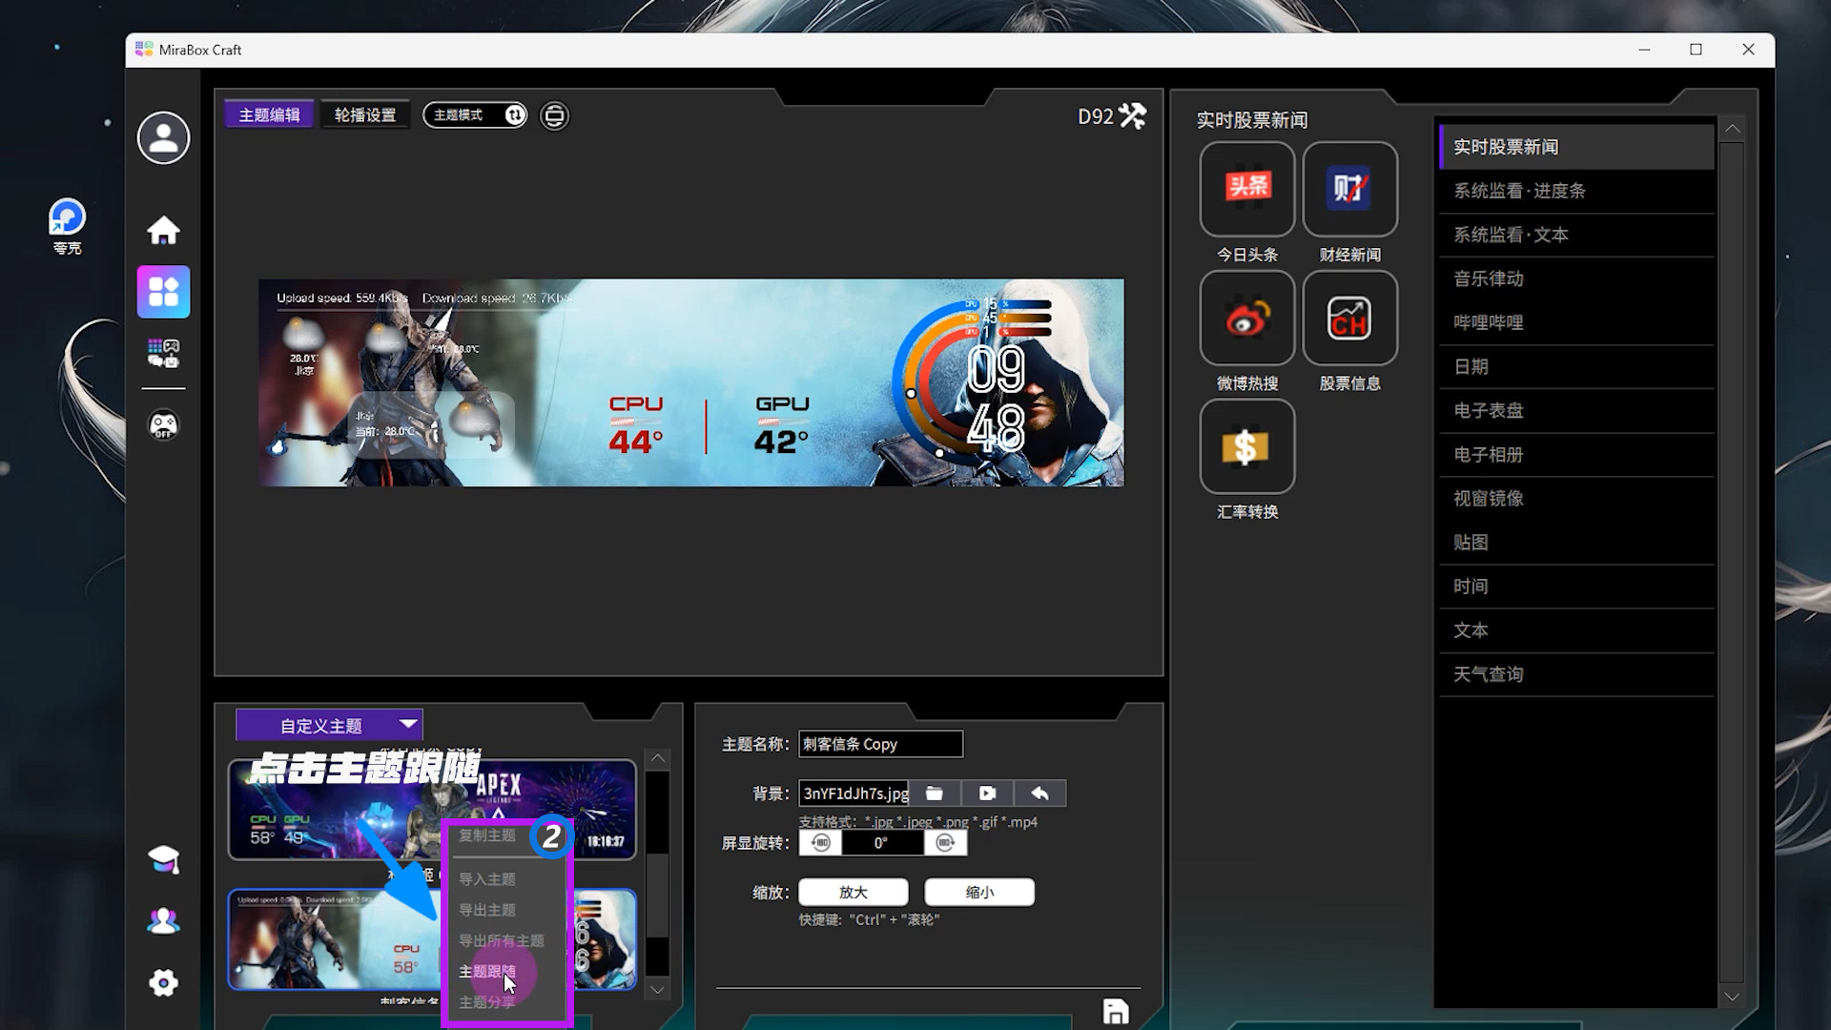Click the 背景 file name field
Screen dimensions: 1831x1030
pyautogui.click(x=854, y=793)
